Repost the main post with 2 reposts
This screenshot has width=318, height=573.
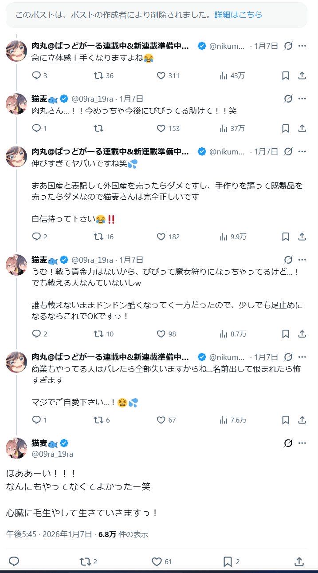pyautogui.click(x=85, y=561)
